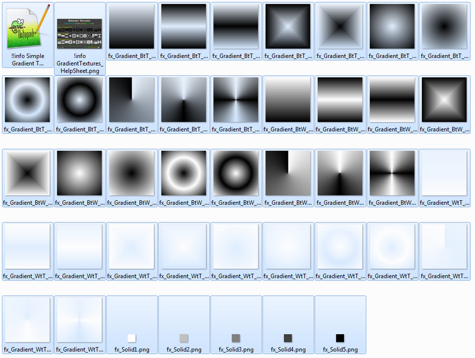The width and height of the screenshot is (475, 358).
Task: Select the fx_Solid2.png light gray swatch file
Action: pyautogui.click(x=184, y=325)
